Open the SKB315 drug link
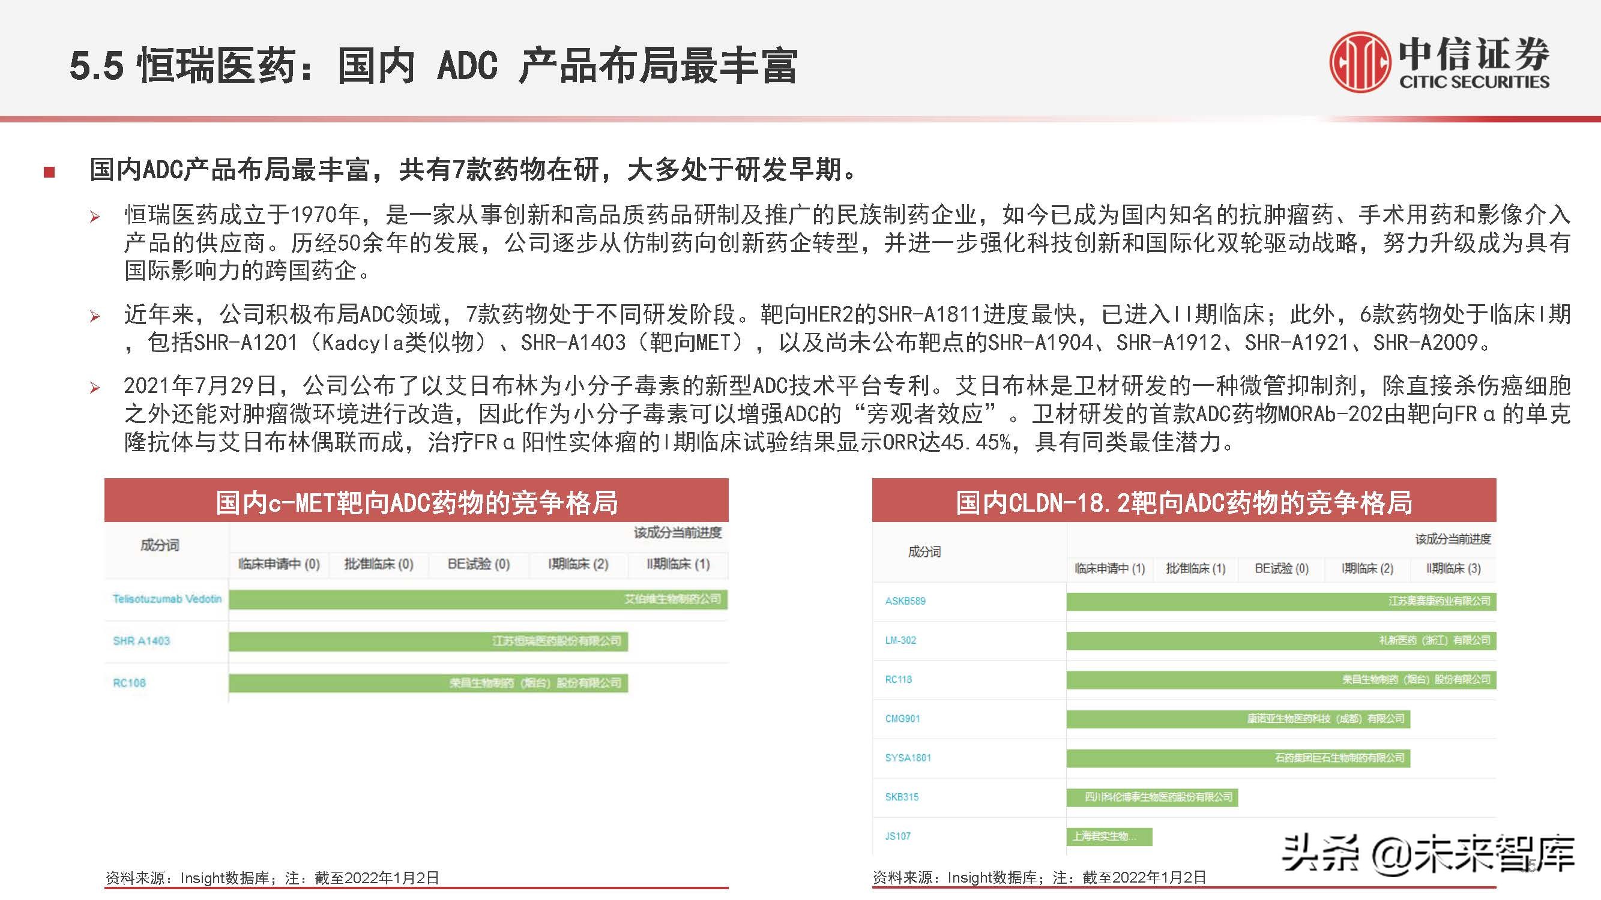This screenshot has width=1601, height=900. pyautogui.click(x=901, y=796)
